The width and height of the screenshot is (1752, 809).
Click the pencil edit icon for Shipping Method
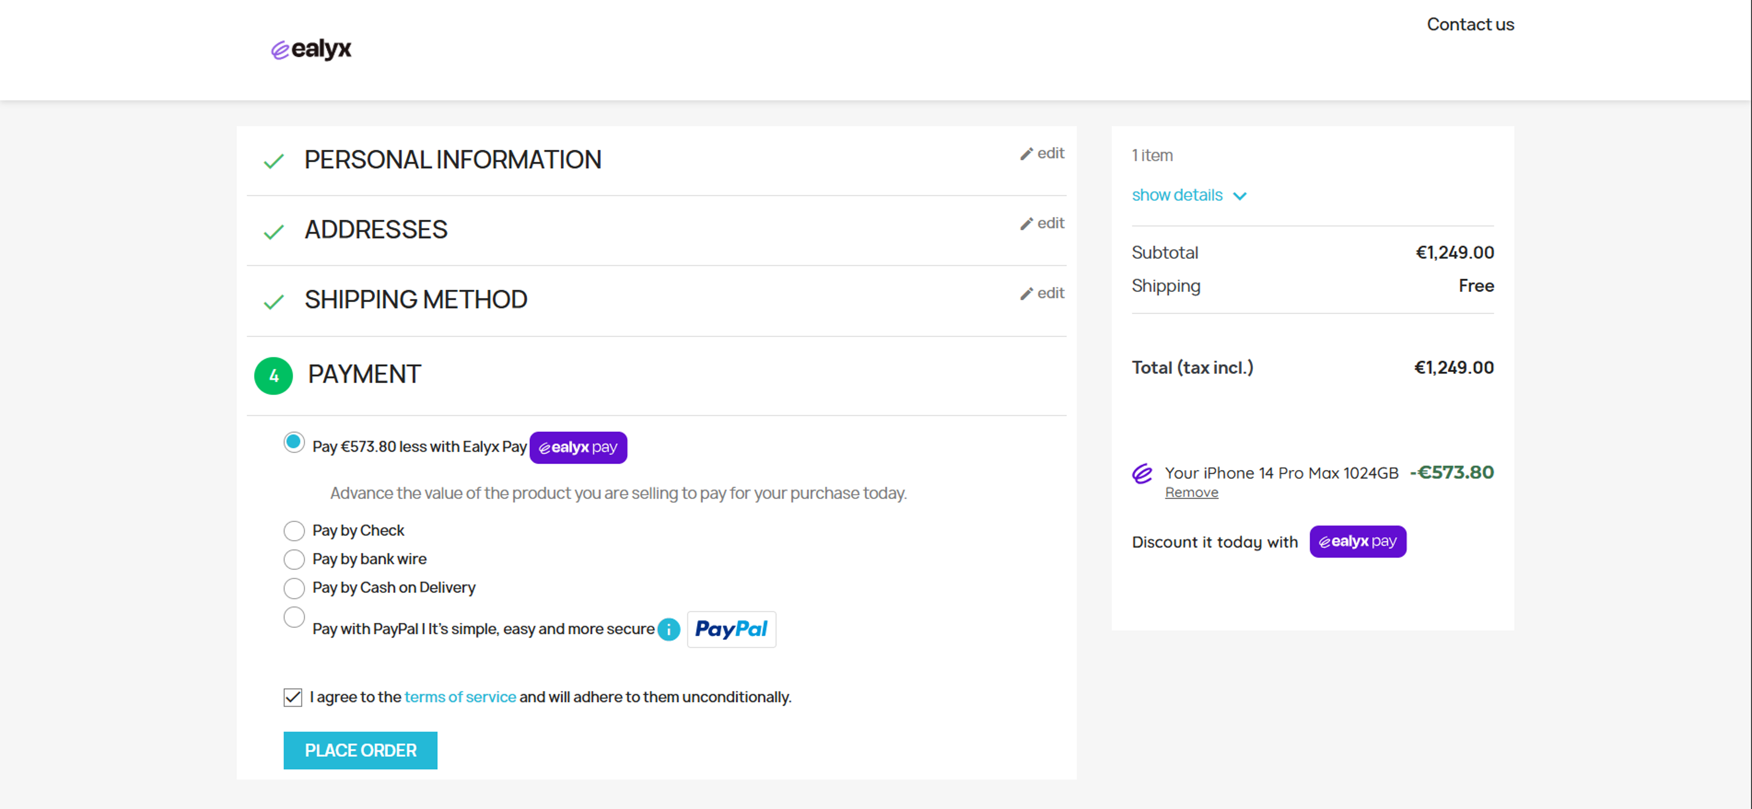[x=1026, y=294]
